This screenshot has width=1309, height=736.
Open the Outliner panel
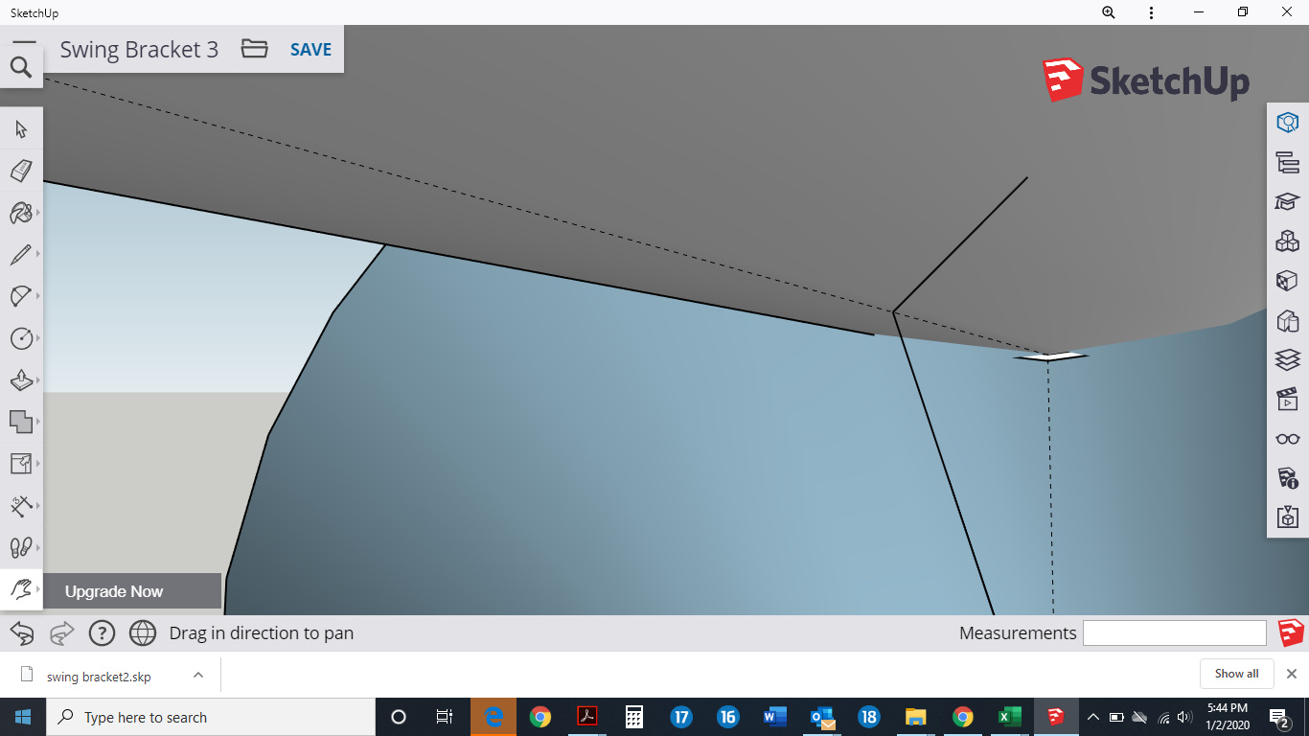1287,162
